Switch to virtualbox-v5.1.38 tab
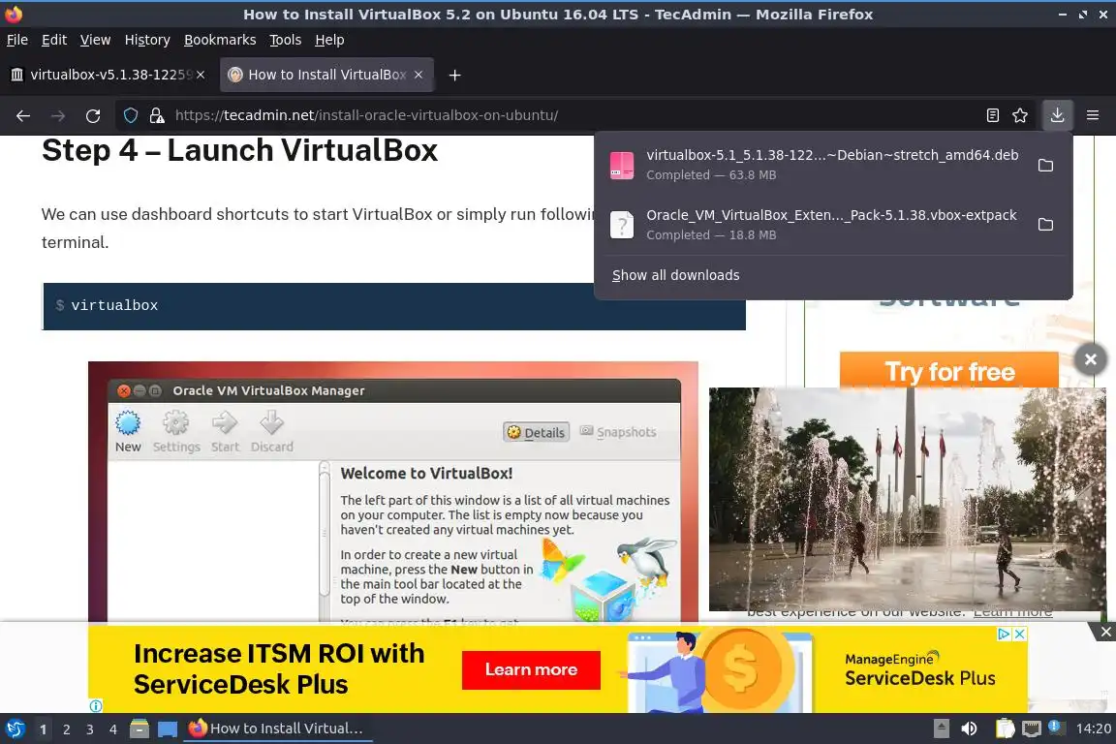This screenshot has height=744, width=1116. pyautogui.click(x=108, y=75)
